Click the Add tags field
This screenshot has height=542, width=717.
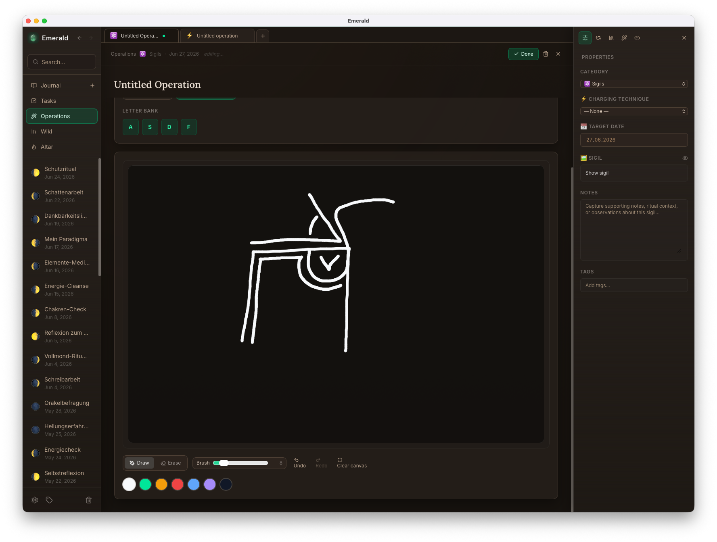click(x=634, y=286)
